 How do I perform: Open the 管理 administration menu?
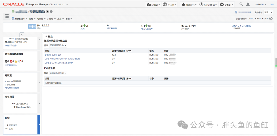tap(68, 19)
